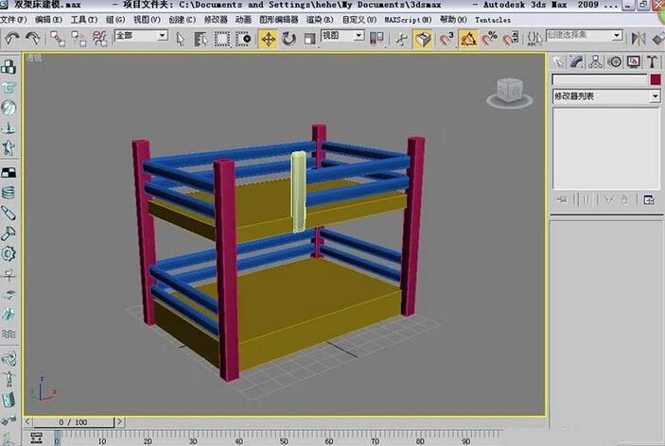
Task: Toggle Pin Stack in the modifier panel
Action: tap(562, 199)
